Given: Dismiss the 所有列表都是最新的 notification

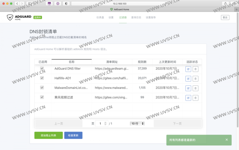Looking at the screenshot, I should tap(227, 140).
